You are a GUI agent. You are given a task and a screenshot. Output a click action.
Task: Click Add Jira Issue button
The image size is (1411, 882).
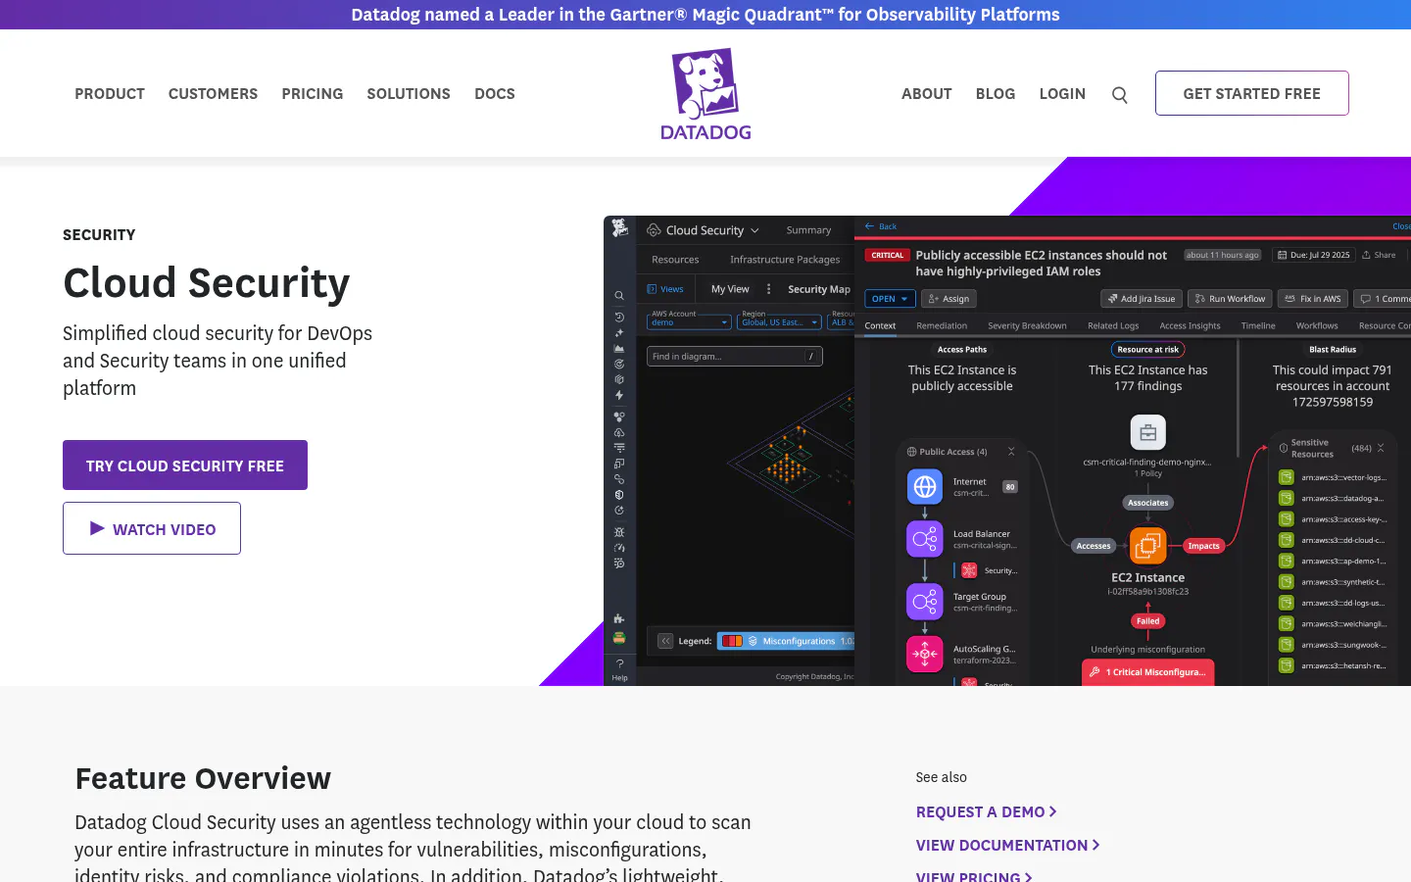(x=1141, y=299)
